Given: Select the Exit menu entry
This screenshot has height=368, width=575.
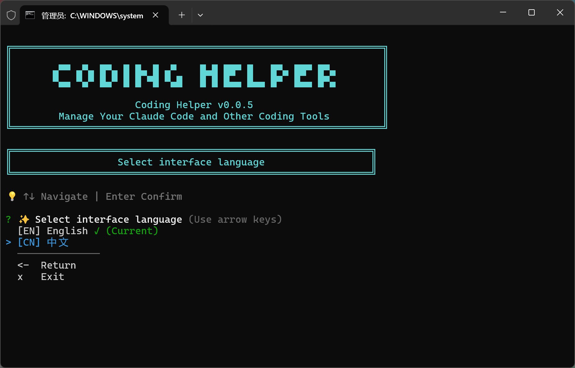Looking at the screenshot, I should pos(52,277).
